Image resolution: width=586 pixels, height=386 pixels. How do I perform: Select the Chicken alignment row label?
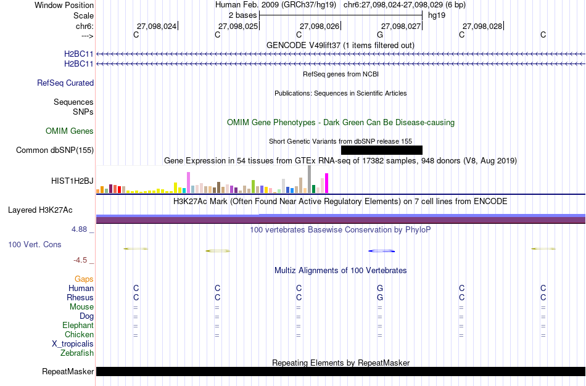[79, 334]
